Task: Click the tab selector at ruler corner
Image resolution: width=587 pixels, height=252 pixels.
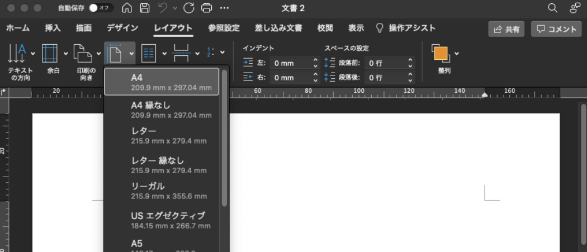Action: 4,92
